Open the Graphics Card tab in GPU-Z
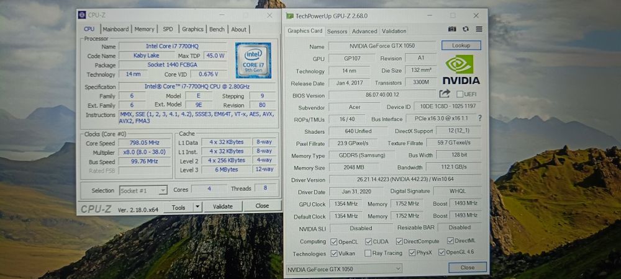 click(305, 31)
